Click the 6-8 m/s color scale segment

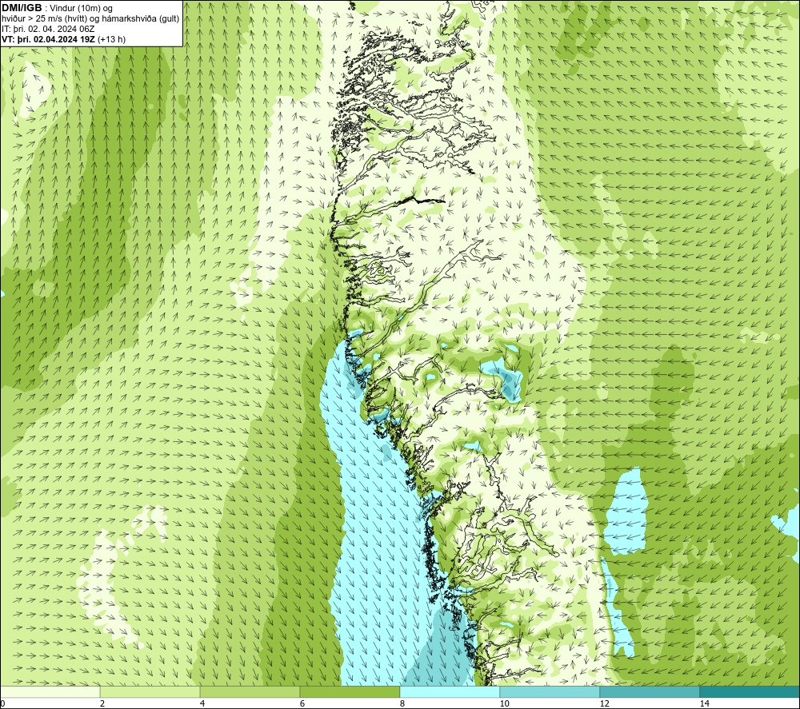(350, 691)
